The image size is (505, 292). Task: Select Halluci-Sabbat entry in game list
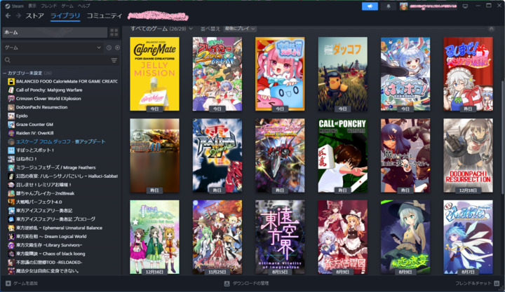(63, 176)
